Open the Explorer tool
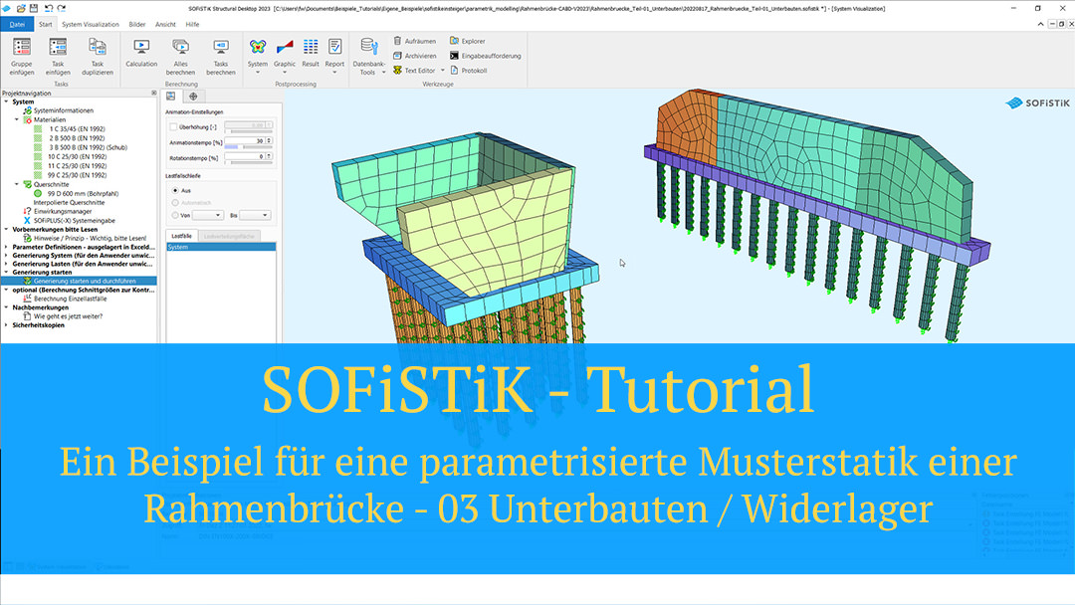The image size is (1075, 605). [466, 41]
